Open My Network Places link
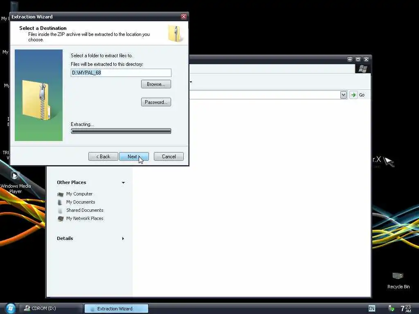The height and width of the screenshot is (314, 419). click(x=85, y=218)
